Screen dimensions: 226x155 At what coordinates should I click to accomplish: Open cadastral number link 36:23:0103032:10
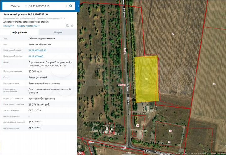[x=37, y=50]
